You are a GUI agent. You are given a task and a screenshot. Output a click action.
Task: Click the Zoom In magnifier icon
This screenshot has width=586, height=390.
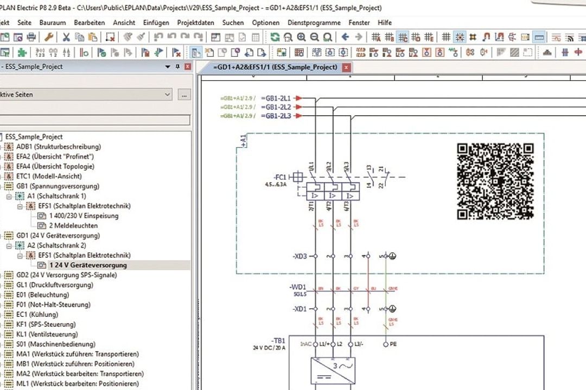click(301, 37)
